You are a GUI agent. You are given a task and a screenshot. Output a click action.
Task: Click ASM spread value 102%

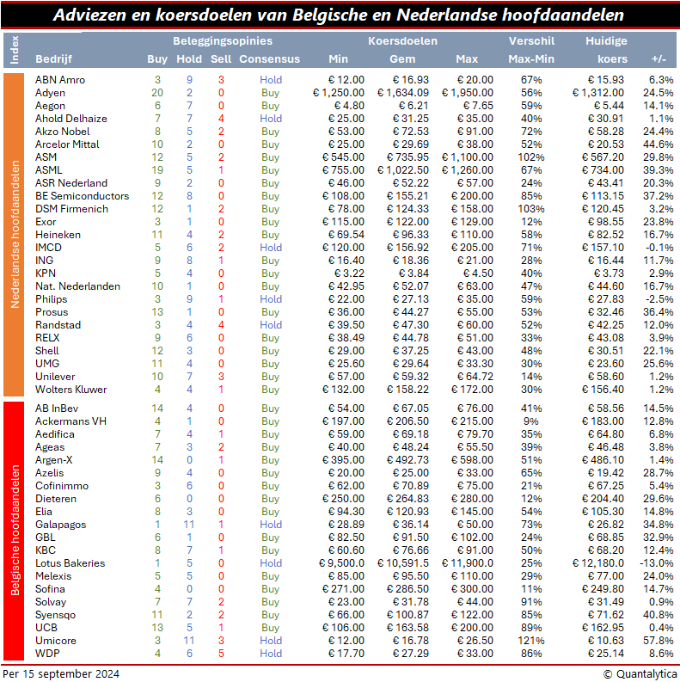(x=531, y=157)
